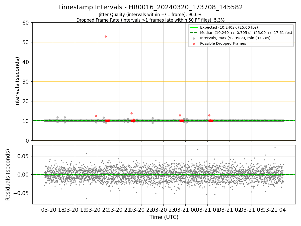Viewport: 301px width, 226px height.
Task: Click the x-axis tick label '03-20 21'
Action: [x=119, y=210]
